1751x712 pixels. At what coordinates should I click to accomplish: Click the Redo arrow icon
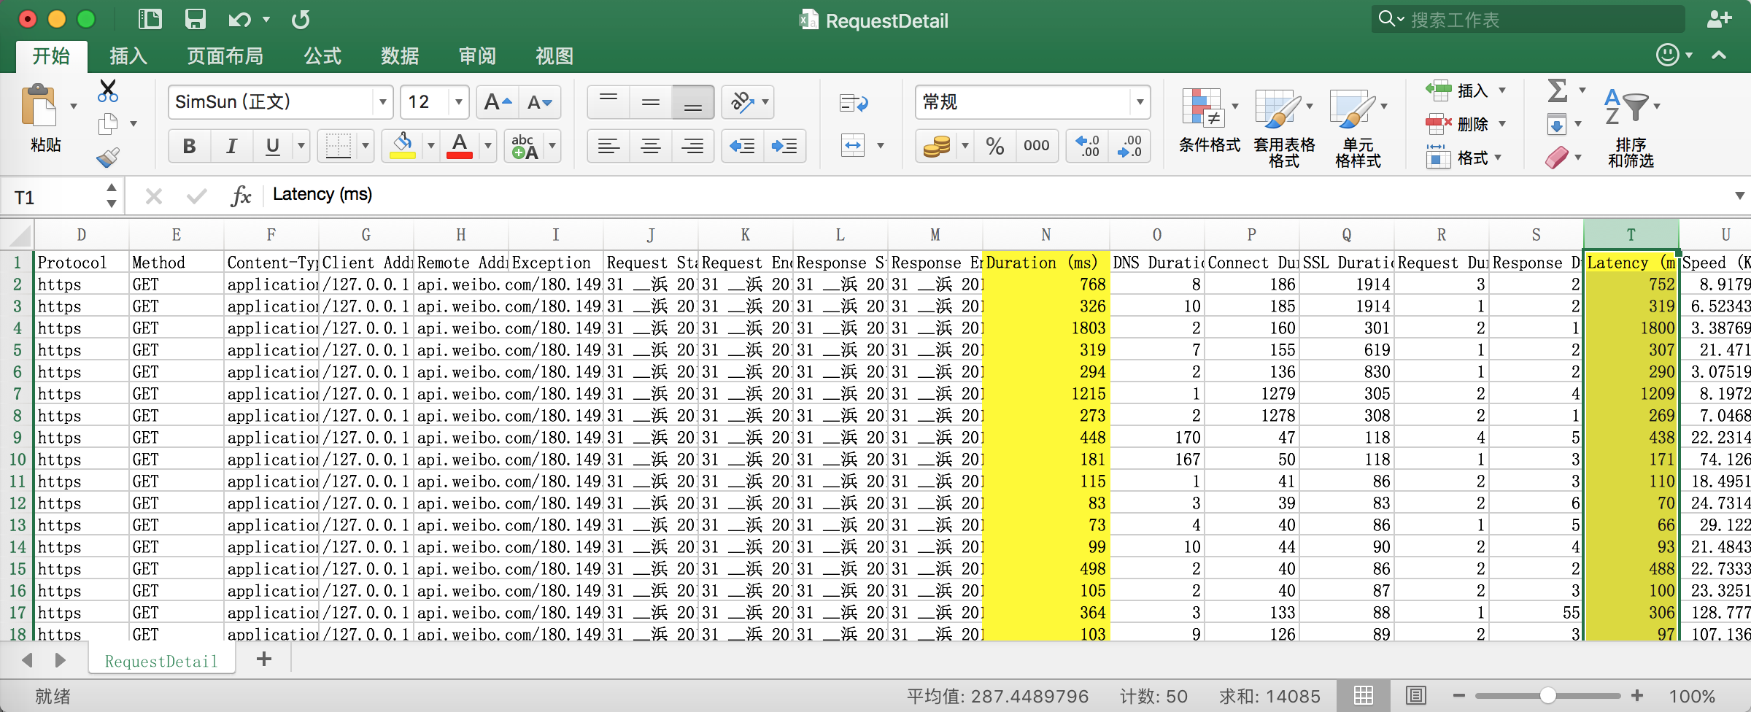click(301, 19)
